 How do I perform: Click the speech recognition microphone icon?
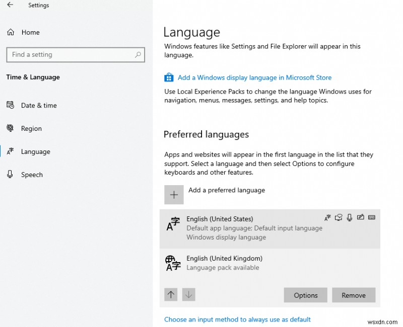350,217
